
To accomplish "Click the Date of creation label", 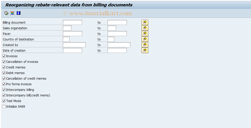I will click(x=14, y=50).
